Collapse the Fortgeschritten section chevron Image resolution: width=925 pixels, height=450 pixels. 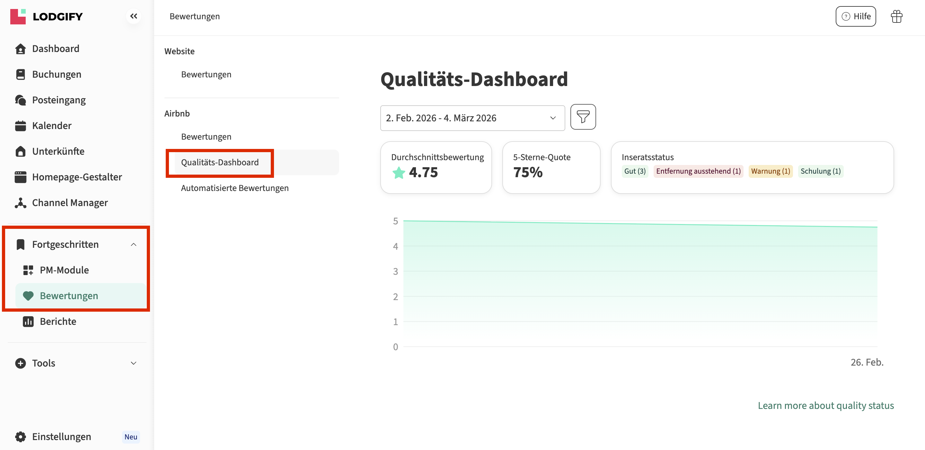134,245
